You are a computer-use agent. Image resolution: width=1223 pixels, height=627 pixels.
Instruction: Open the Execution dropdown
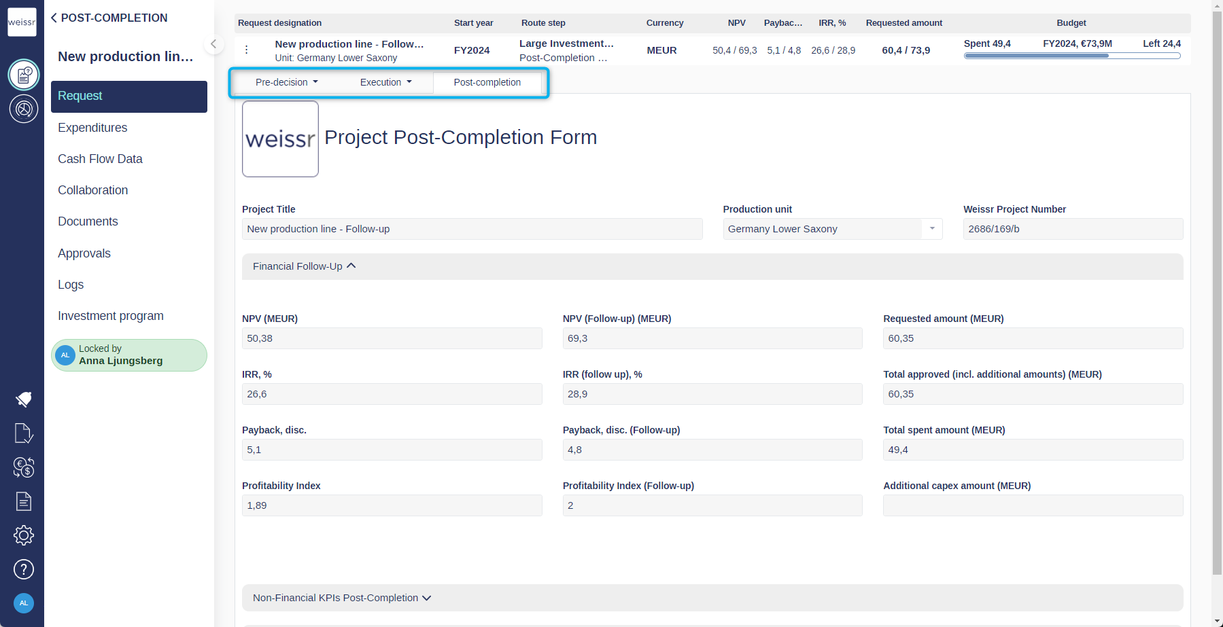click(385, 82)
